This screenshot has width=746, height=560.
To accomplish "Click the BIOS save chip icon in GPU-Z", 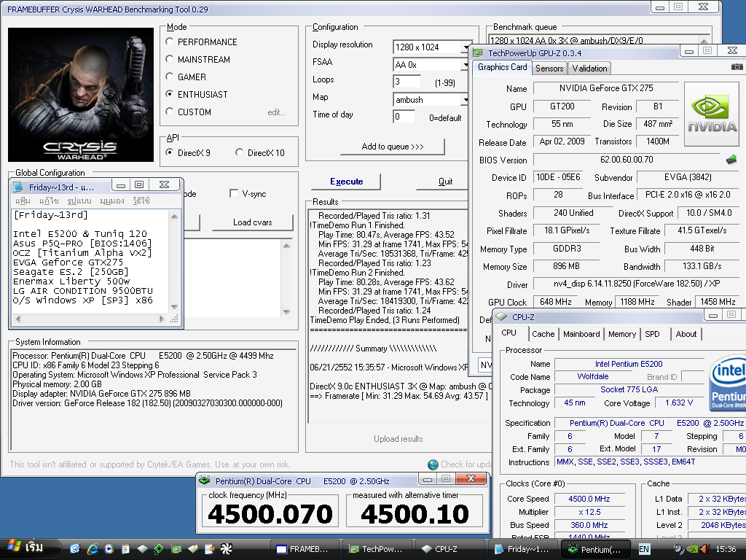I will pos(731,160).
